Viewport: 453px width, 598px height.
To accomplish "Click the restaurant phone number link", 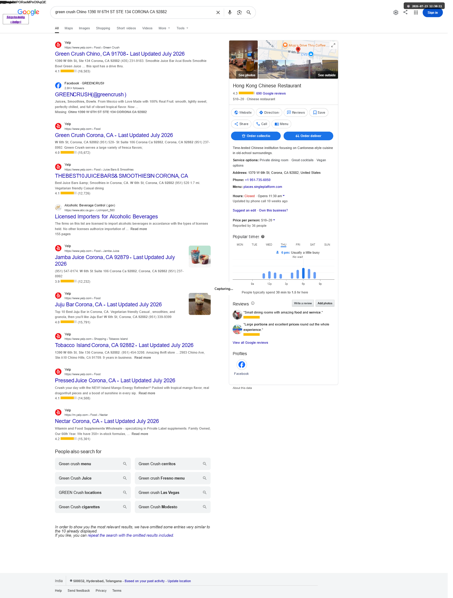I will tap(258, 180).
